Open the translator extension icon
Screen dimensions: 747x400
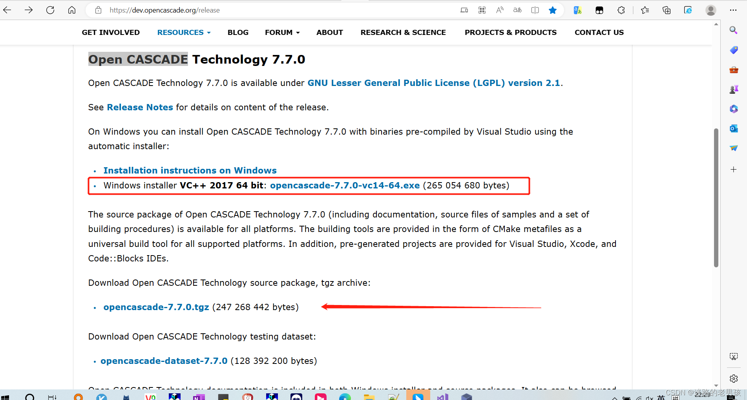(577, 10)
